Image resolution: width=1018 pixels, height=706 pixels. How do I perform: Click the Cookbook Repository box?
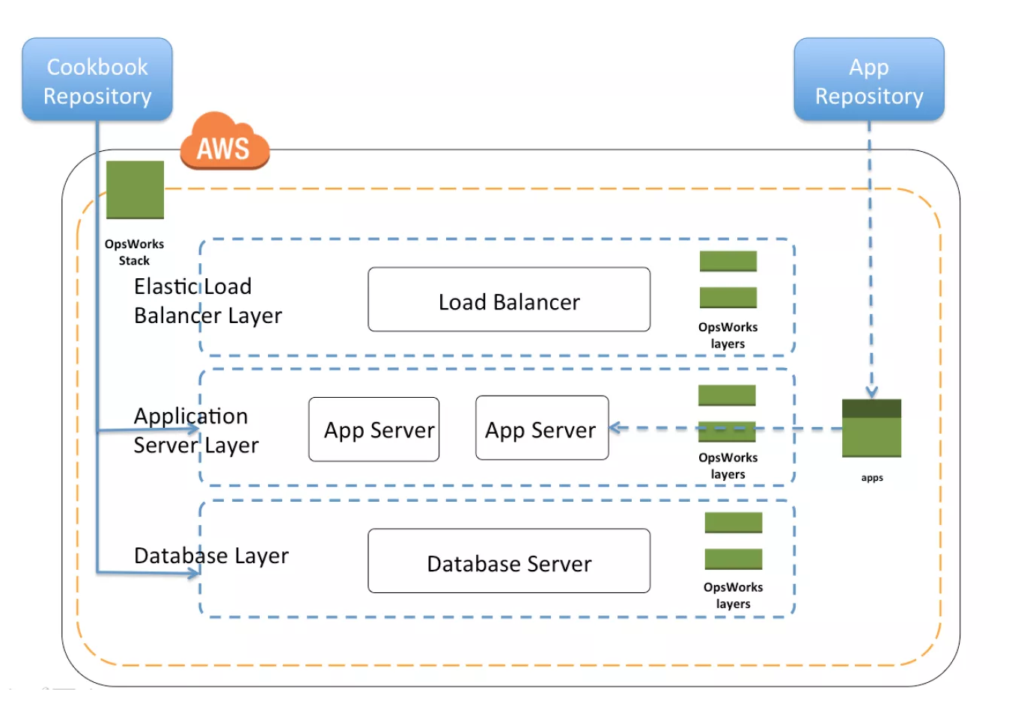coord(97,79)
